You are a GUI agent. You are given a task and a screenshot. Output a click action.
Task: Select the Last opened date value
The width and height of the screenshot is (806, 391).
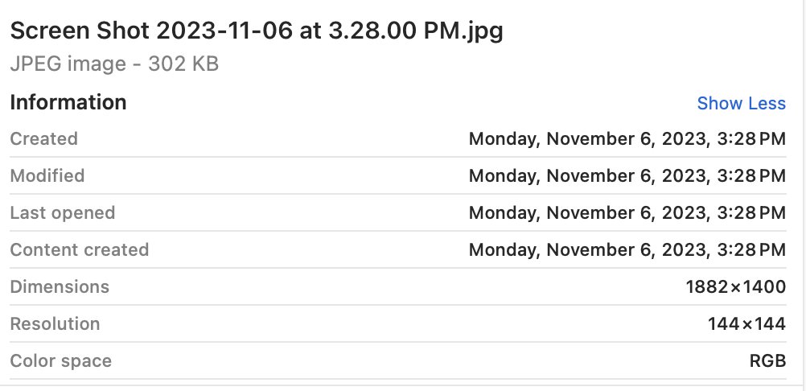(627, 213)
